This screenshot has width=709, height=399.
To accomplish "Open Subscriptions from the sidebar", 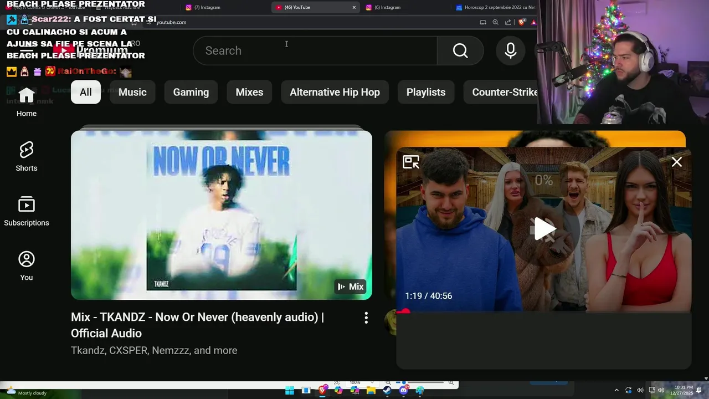I will click(27, 211).
